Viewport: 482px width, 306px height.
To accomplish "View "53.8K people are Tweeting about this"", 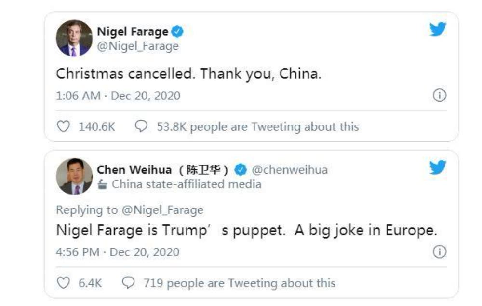I will tap(257, 127).
